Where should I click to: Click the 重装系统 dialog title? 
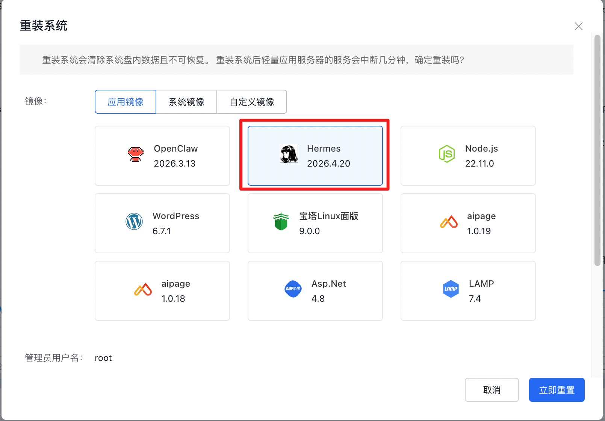[44, 26]
